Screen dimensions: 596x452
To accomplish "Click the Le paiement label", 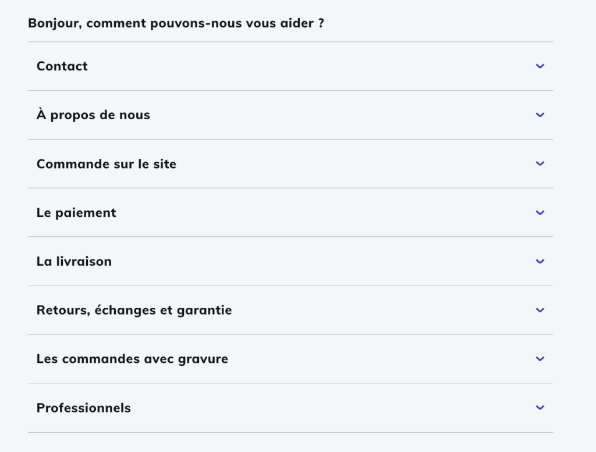I will click(x=76, y=213).
